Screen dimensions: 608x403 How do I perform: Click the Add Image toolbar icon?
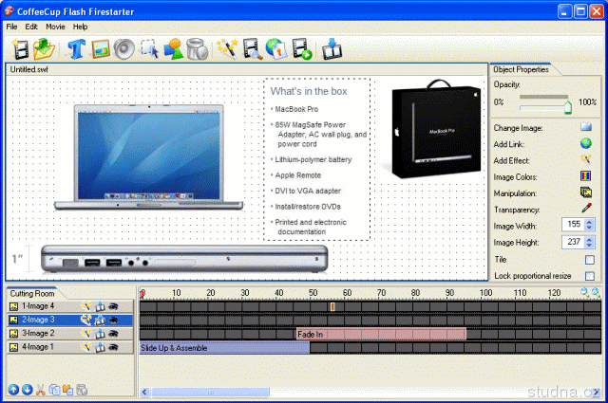click(101, 48)
